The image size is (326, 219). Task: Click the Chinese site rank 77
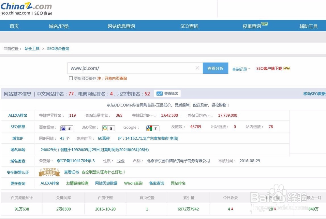[71, 94]
